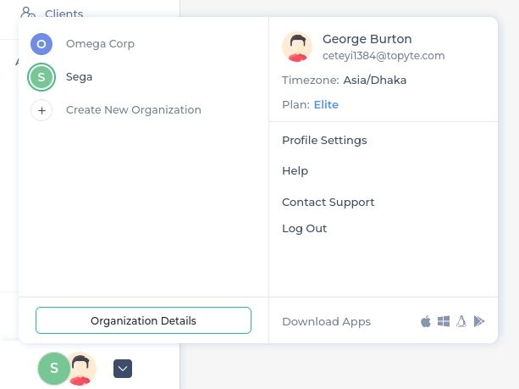The width and height of the screenshot is (519, 389).
Task: Switch to the Omega Corp organization
Action: pyautogui.click(x=100, y=44)
